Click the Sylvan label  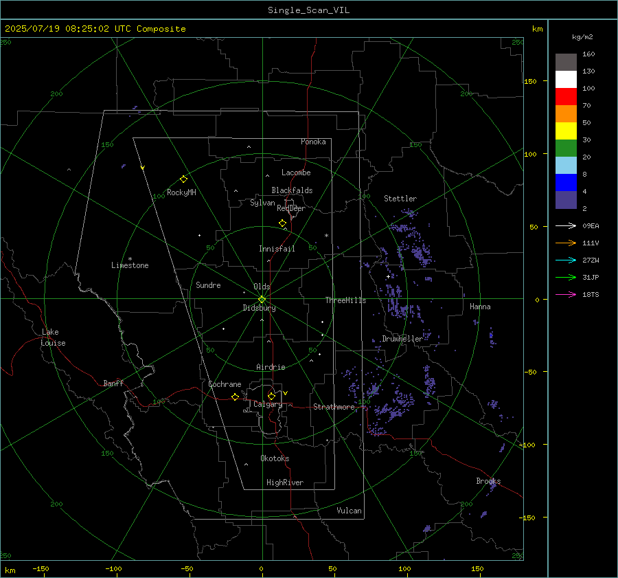tap(262, 203)
